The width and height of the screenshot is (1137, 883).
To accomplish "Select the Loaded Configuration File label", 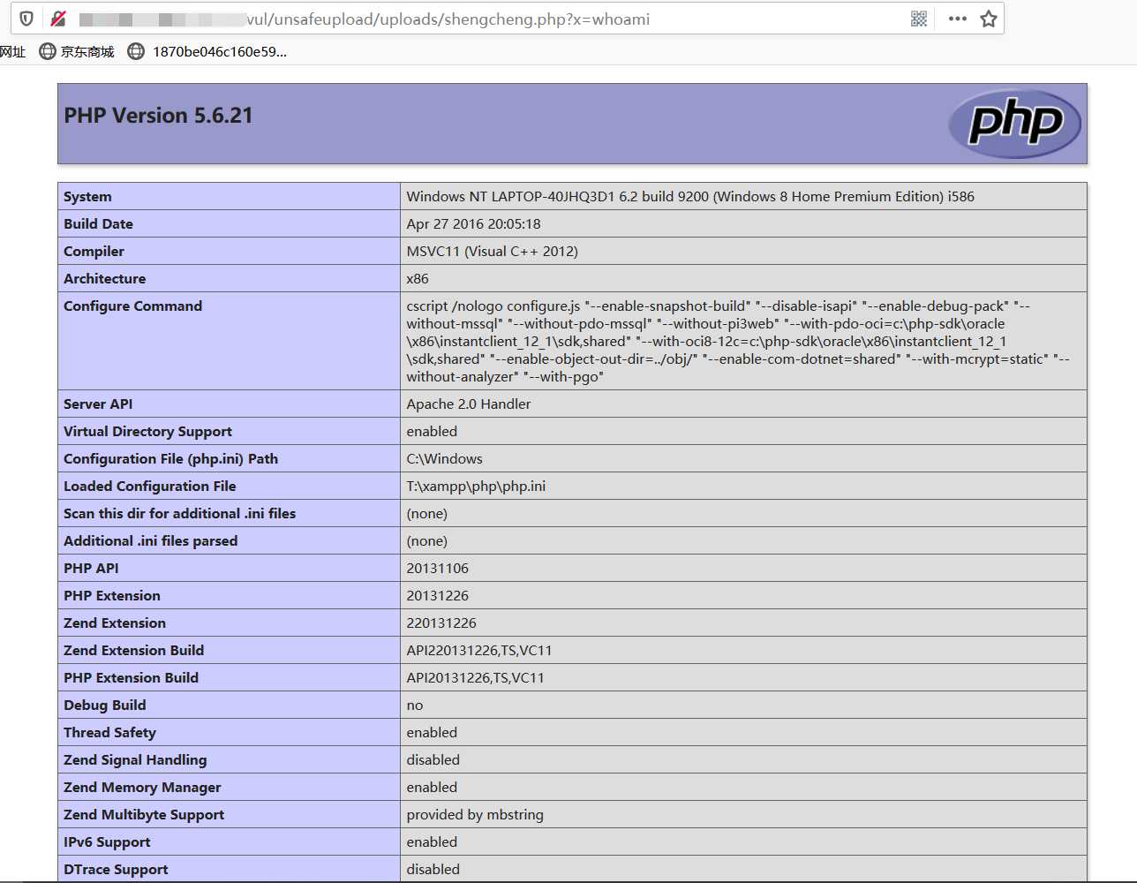I will coord(149,486).
